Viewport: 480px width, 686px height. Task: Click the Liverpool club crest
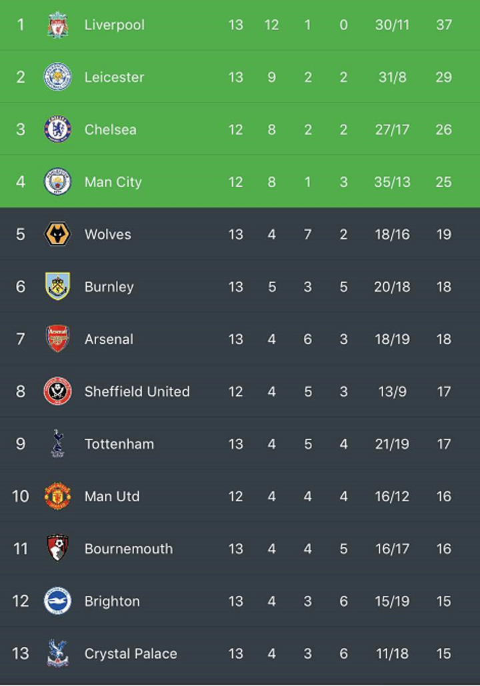click(x=57, y=25)
